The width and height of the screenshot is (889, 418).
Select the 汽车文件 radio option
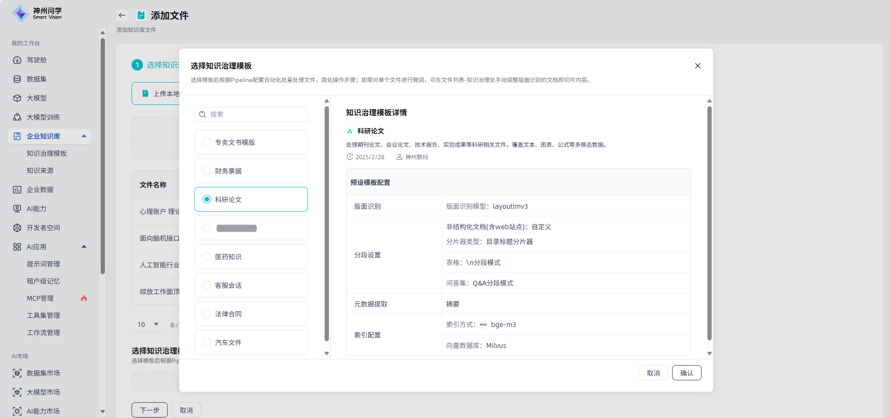[x=207, y=342]
